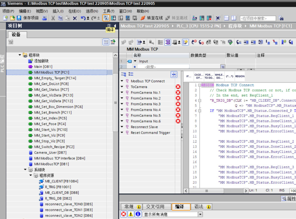
Task: Insert a CASE...OF construct
Action: click(198, 76)
